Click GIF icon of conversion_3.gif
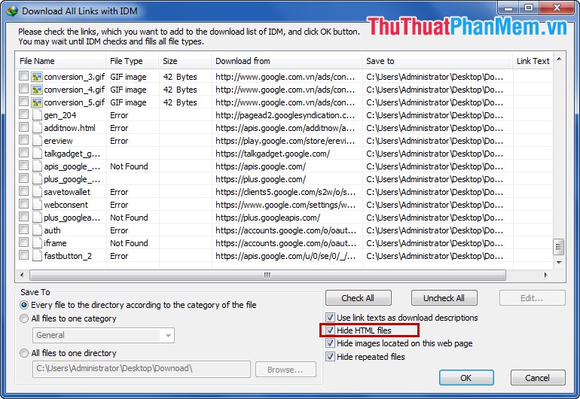The width and height of the screenshot is (580, 399). click(37, 77)
